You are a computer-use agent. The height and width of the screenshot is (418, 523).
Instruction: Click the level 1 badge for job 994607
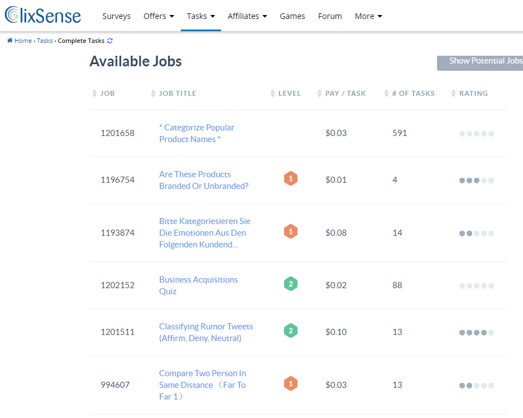tap(290, 383)
